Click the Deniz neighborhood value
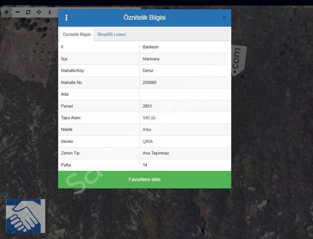 [x=148, y=71]
